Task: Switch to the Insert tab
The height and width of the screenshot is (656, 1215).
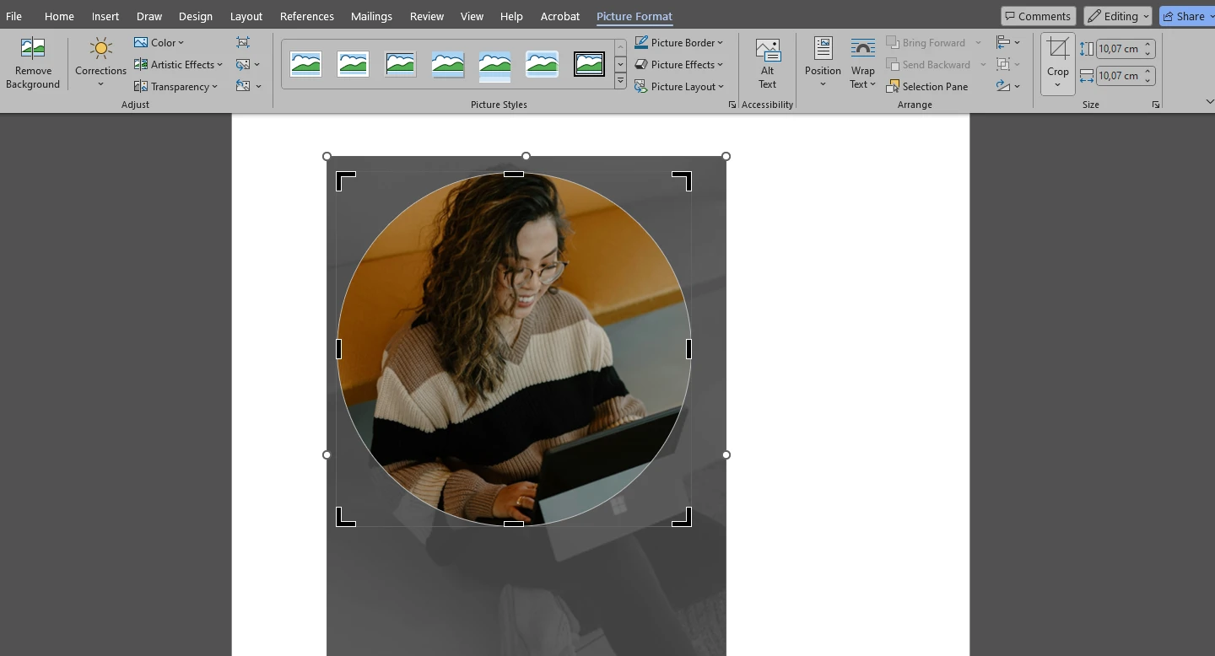Action: click(x=105, y=16)
